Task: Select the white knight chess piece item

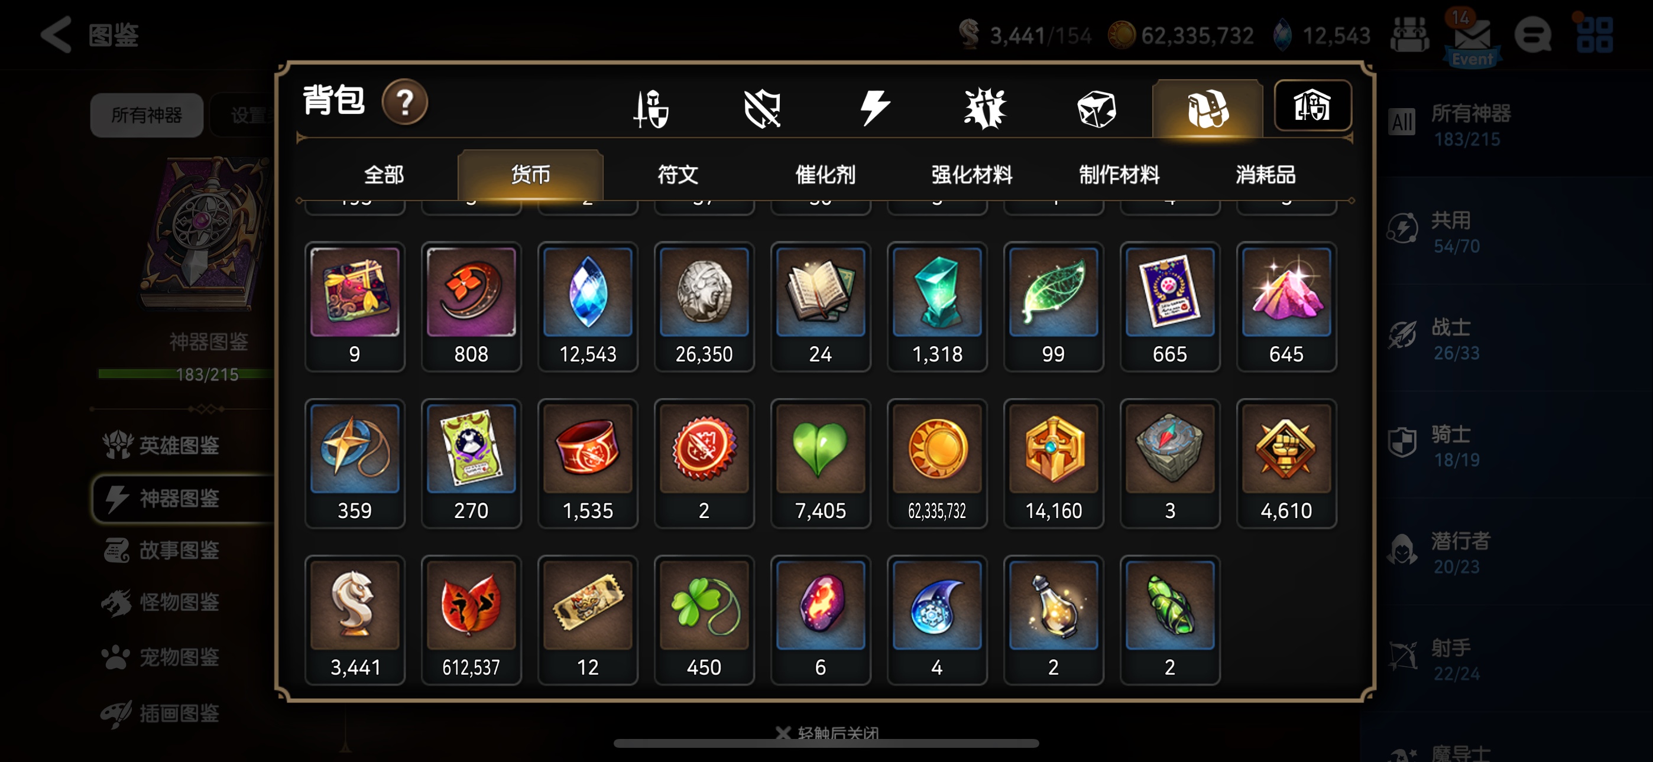Action: click(355, 620)
